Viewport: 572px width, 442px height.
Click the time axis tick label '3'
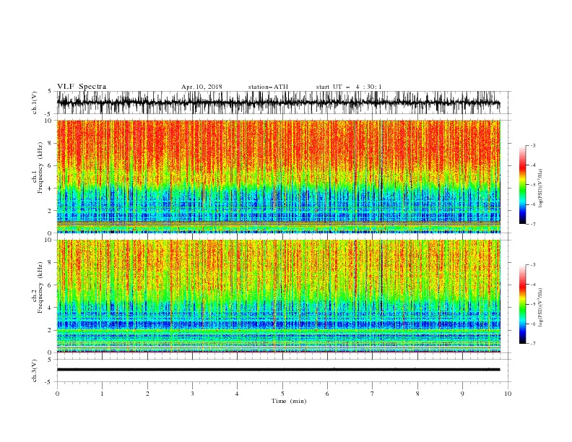[192, 394]
